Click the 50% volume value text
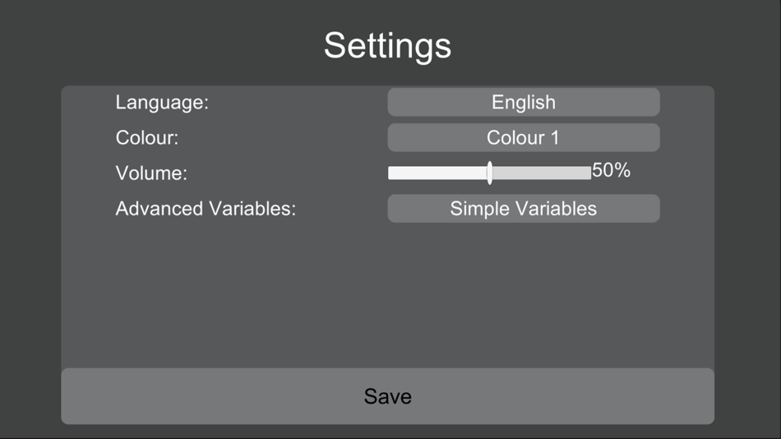This screenshot has height=439, width=781. 611,171
